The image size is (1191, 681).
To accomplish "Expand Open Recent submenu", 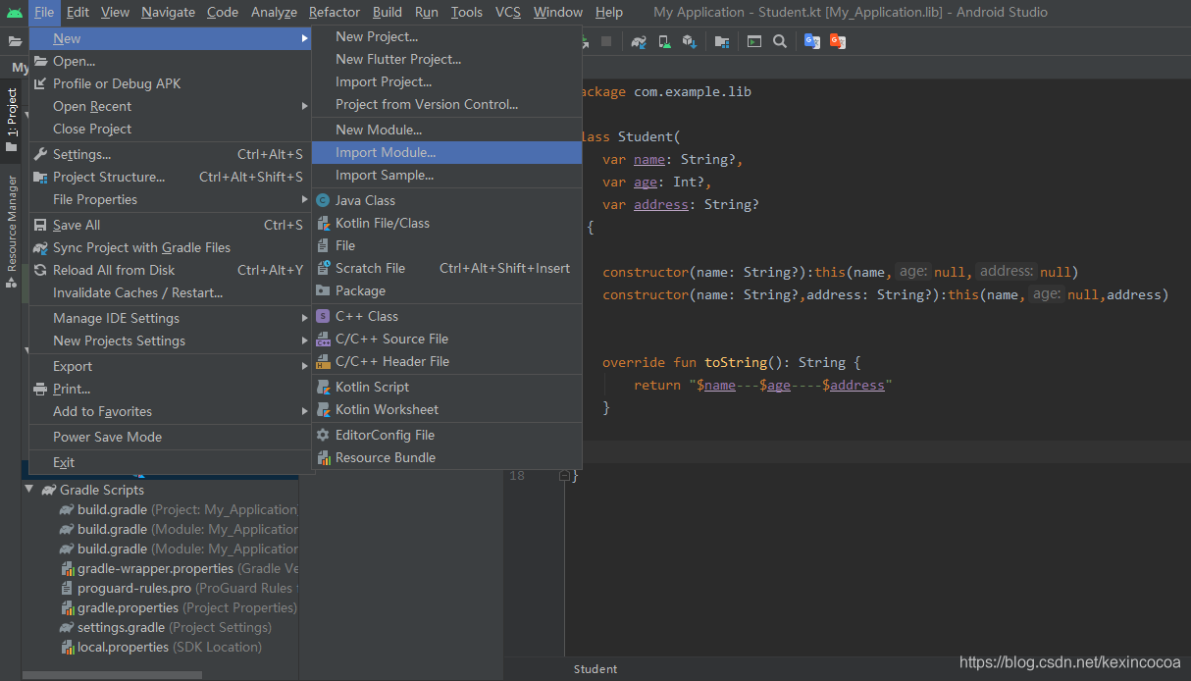I will click(171, 106).
